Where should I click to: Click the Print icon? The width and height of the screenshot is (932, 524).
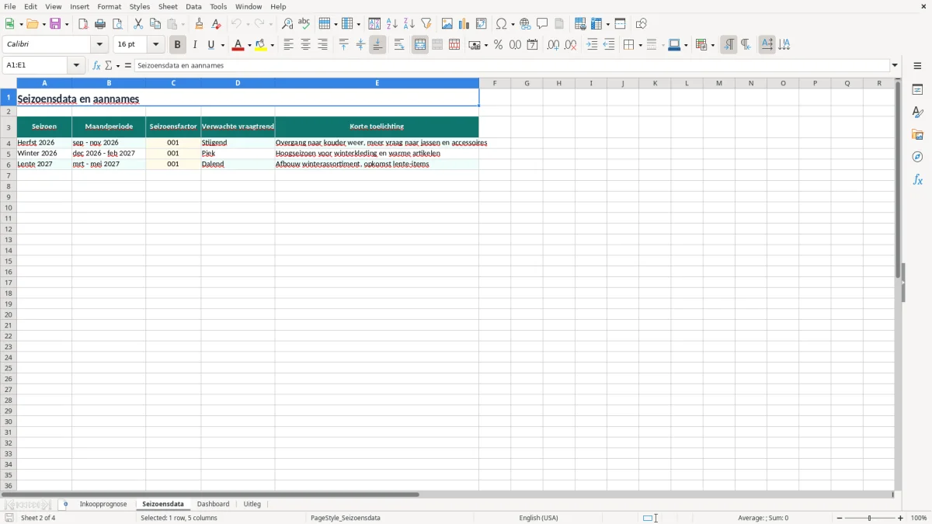(100, 24)
